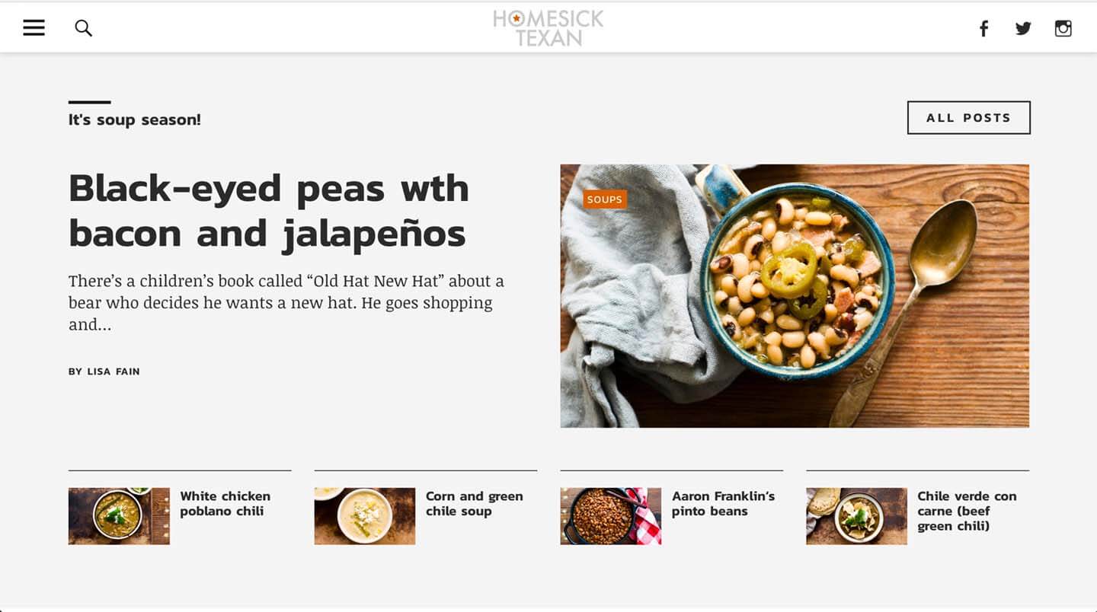Open the Twitter profile icon

pos(1023,29)
